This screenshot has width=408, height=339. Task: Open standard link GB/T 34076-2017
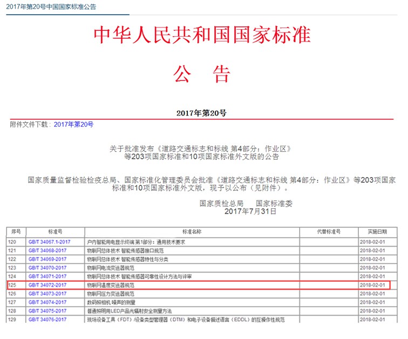pos(47,320)
